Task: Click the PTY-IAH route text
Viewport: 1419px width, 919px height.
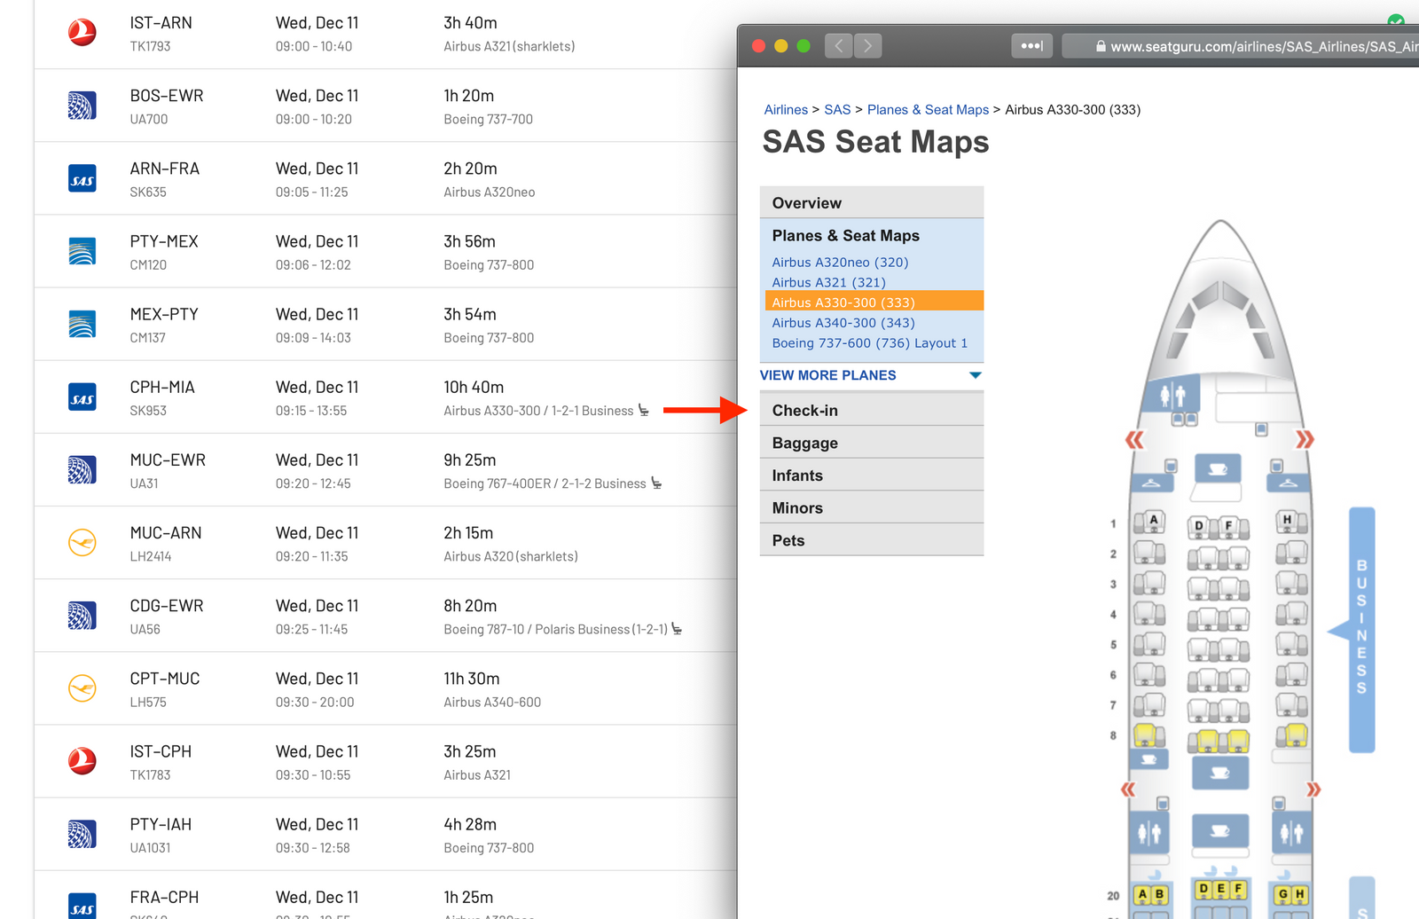Action: pos(161,825)
